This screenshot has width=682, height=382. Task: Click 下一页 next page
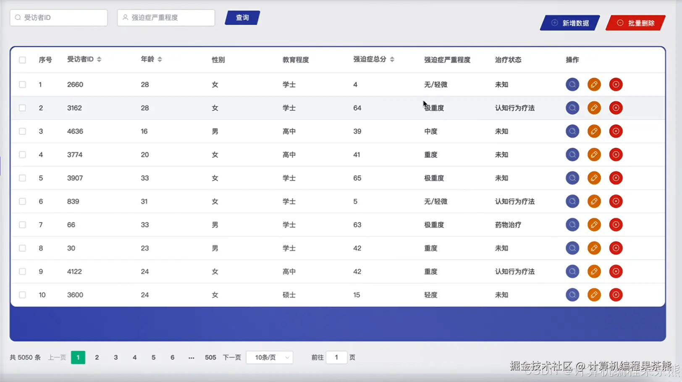tap(232, 357)
